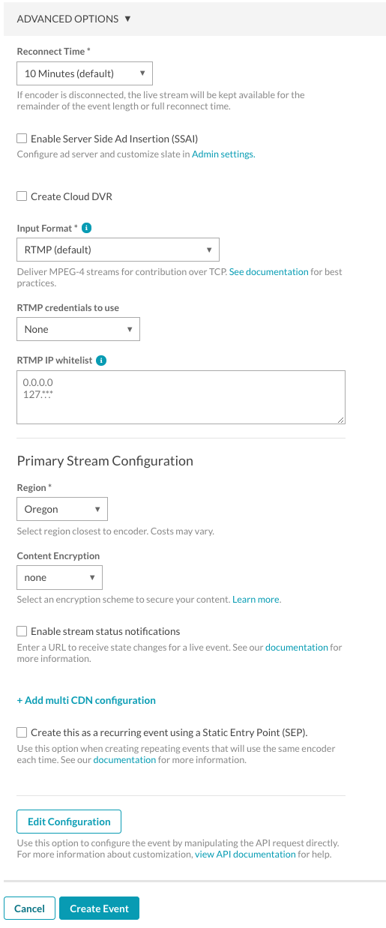The width and height of the screenshot is (386, 928).
Task: Toggle recurring event Static Entry Point checkbox
Action: [22, 732]
